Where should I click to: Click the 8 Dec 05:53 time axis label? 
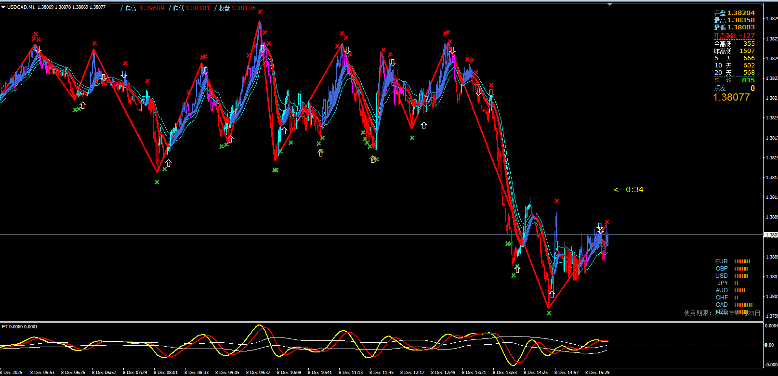click(x=42, y=372)
